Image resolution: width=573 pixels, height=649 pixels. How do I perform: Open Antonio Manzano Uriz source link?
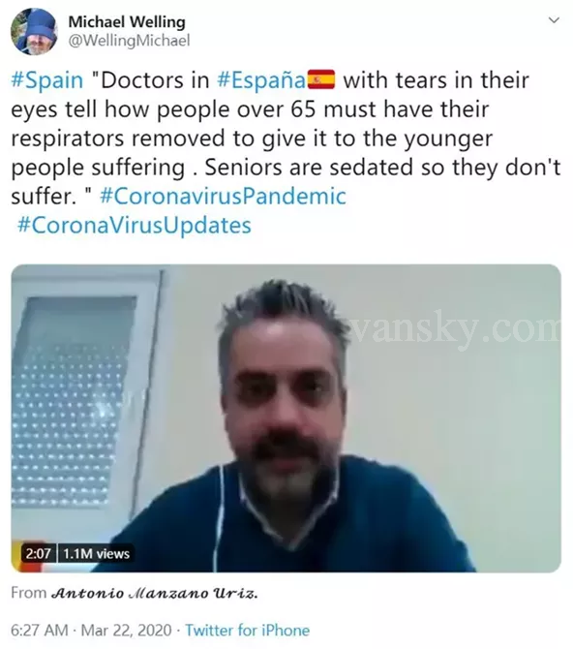155,594
